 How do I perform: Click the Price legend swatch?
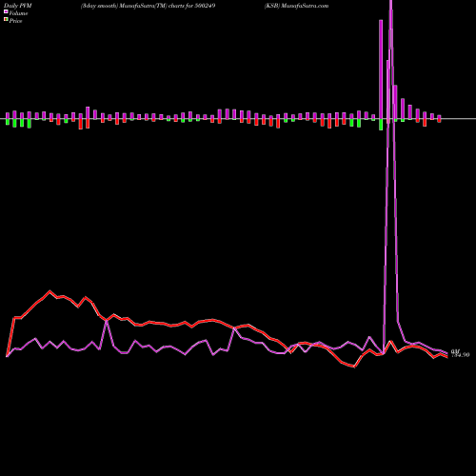click(6, 20)
